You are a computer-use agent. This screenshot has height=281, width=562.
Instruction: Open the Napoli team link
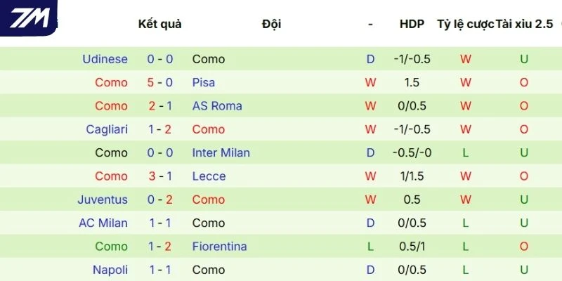point(110,270)
